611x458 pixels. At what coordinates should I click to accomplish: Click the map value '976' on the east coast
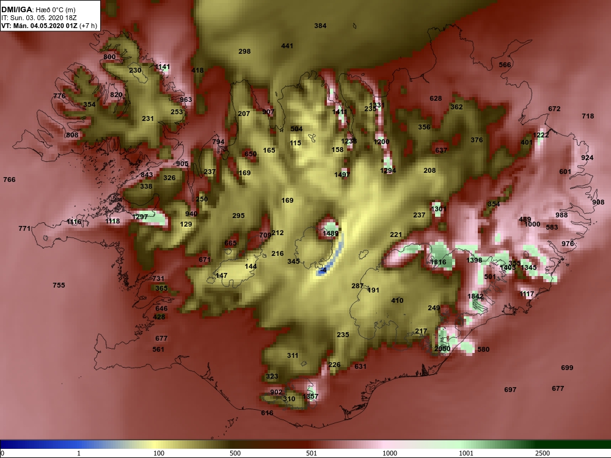click(568, 244)
